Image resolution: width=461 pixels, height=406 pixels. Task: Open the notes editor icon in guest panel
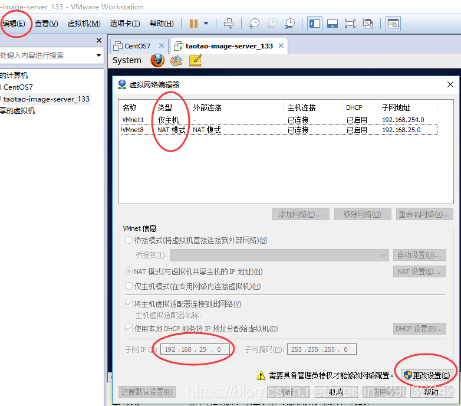point(195,60)
